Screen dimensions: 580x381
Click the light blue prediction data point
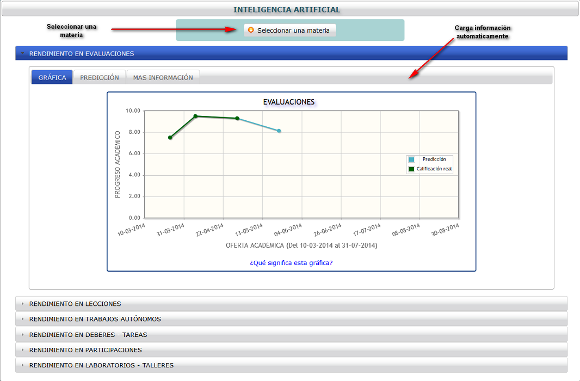(279, 131)
